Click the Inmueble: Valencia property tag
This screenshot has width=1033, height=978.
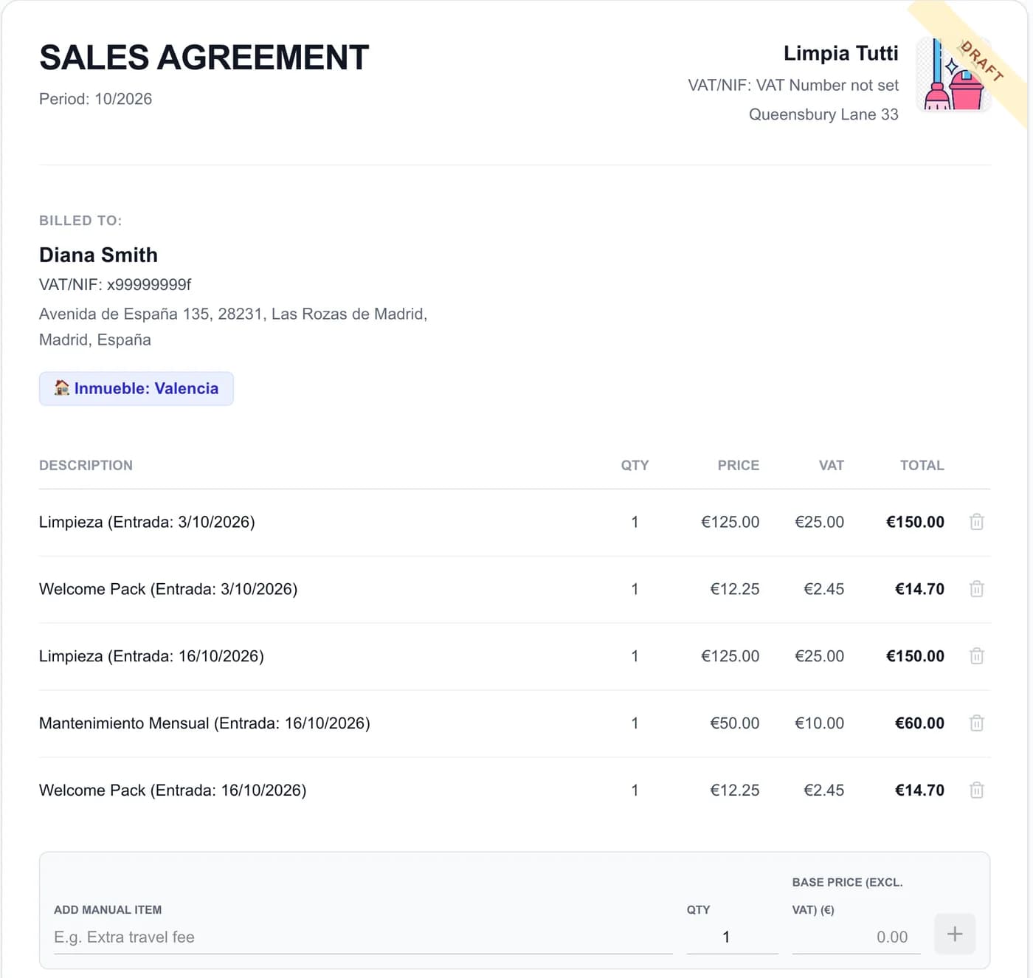click(x=137, y=388)
